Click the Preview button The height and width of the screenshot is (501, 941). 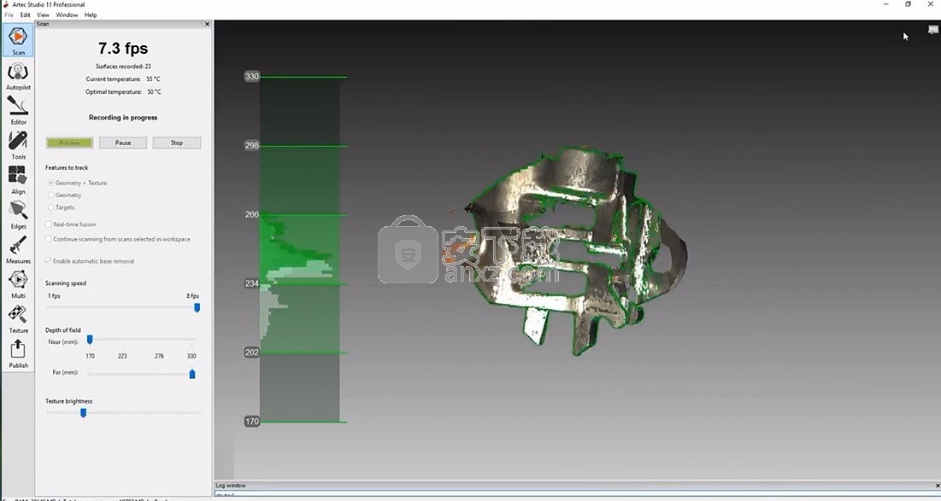(x=69, y=143)
